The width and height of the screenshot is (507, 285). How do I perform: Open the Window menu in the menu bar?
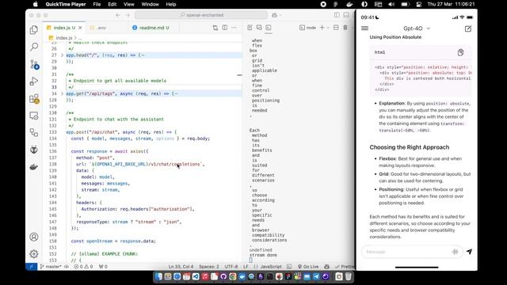tap(150, 4)
